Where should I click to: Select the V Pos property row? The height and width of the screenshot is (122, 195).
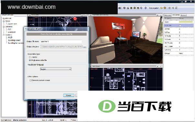tap(179, 32)
